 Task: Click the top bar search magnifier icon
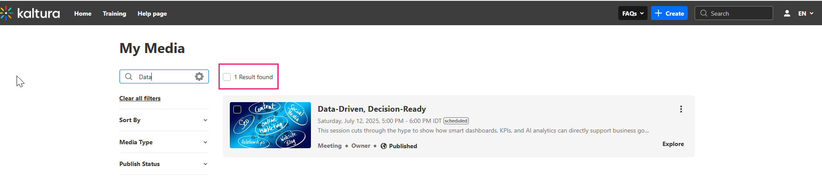(703, 13)
